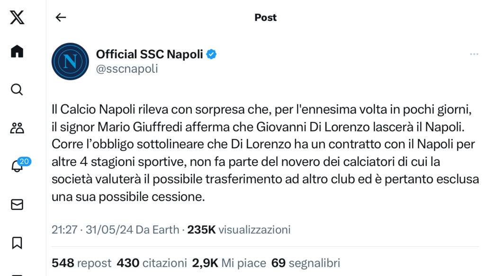View the 2,9K Mi piace likes
The image size is (485, 276).
point(228,263)
